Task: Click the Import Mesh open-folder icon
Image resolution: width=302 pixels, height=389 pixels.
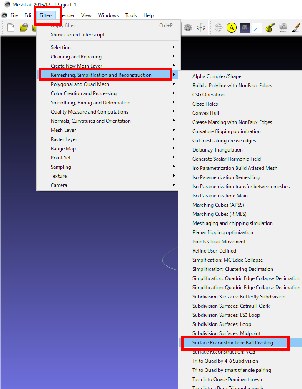Action: tap(24, 28)
